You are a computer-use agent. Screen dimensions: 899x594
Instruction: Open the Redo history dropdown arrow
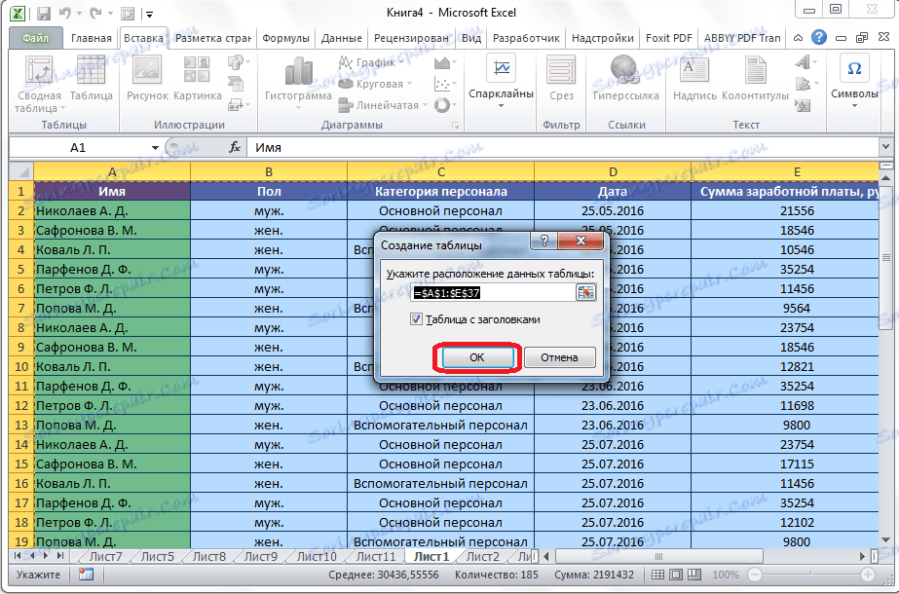coord(109,14)
